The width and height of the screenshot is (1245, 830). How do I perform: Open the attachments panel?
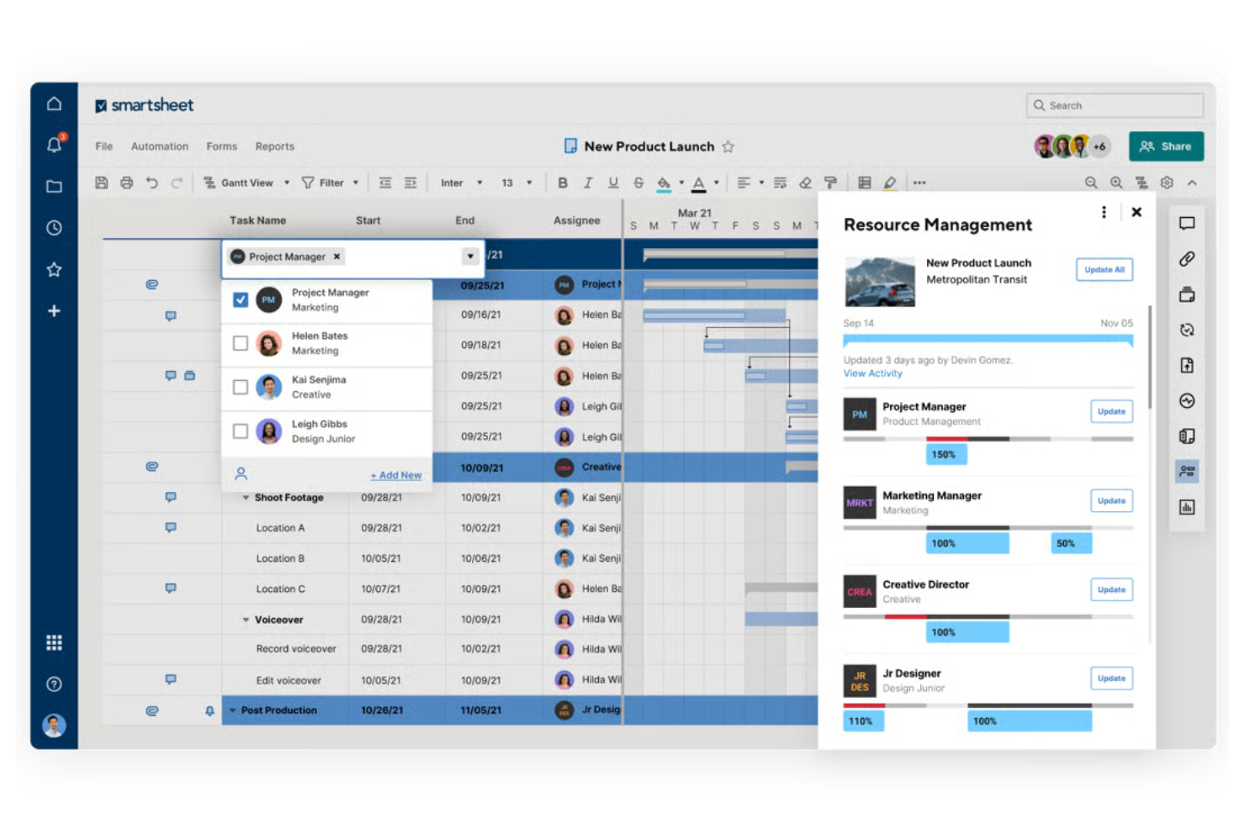(1187, 258)
